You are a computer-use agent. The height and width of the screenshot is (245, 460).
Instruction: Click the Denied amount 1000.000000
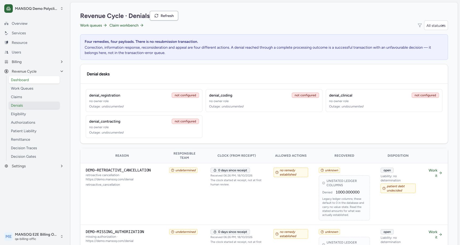(348, 192)
